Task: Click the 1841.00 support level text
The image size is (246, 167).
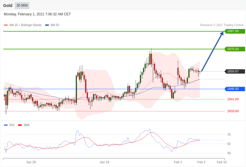Action: click(233, 99)
